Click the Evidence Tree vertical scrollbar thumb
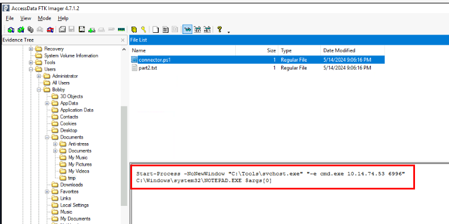The image size is (449, 224). click(x=124, y=156)
